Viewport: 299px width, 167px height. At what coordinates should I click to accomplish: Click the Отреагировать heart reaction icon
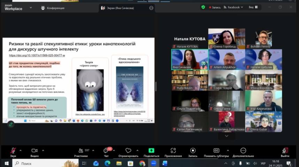coord(128,151)
